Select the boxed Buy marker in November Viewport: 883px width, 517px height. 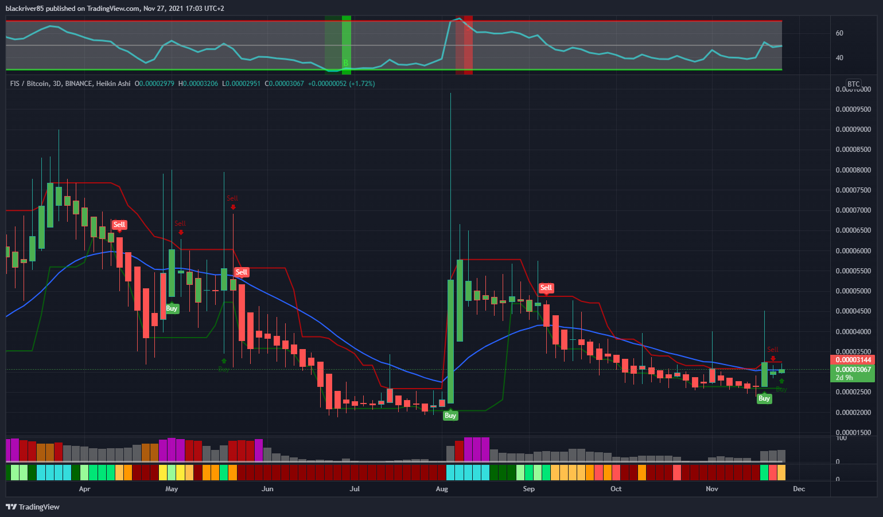coord(764,398)
